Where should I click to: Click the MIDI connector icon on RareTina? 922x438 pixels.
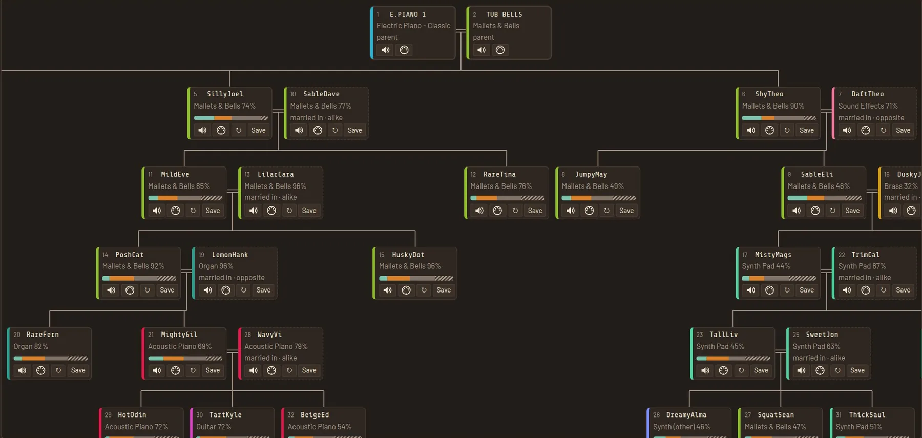coord(497,211)
